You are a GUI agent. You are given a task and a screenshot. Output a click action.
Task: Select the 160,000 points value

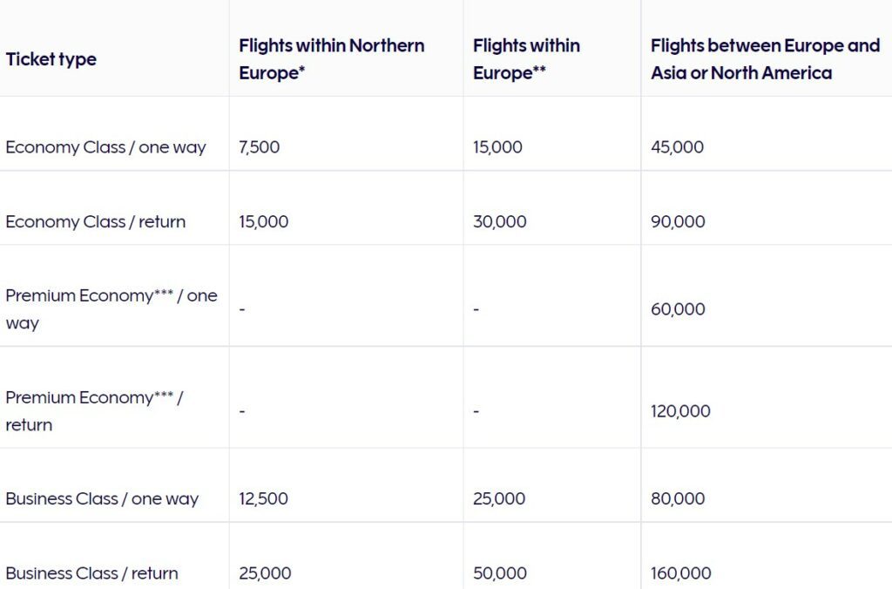point(681,573)
